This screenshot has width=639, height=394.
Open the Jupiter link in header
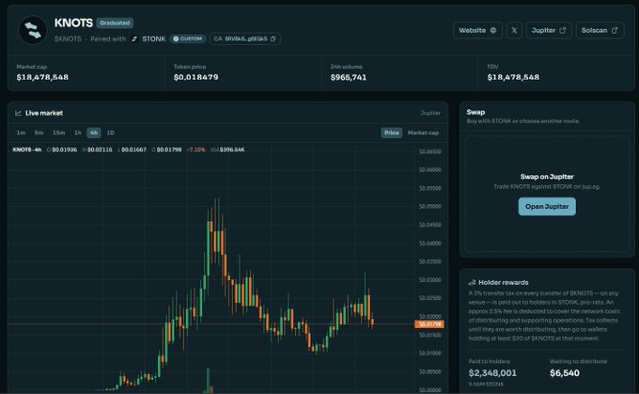click(549, 30)
